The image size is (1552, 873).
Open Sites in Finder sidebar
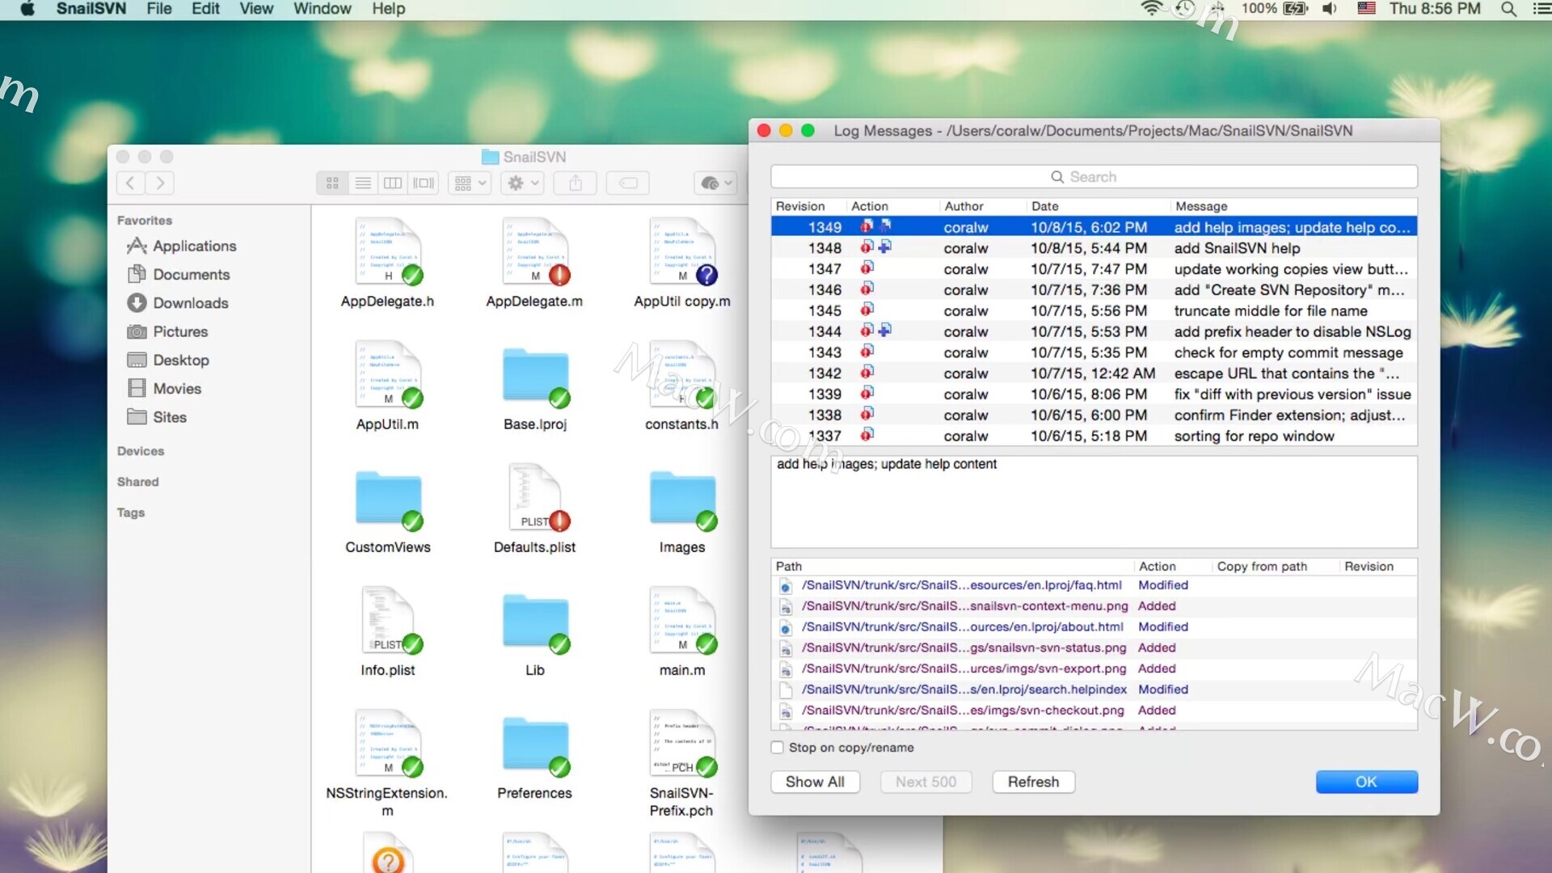pyautogui.click(x=157, y=417)
